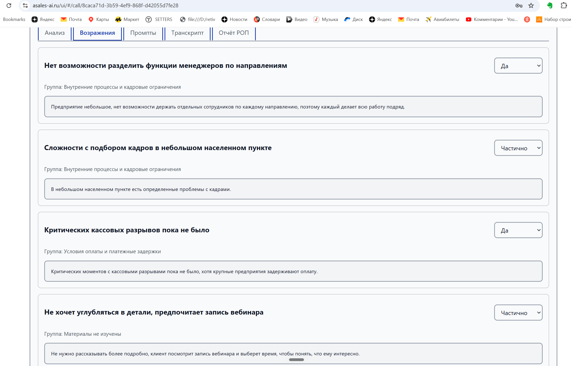Open Частично dropdown for подбором кадров
This screenshot has height=366, width=571.
(x=518, y=148)
